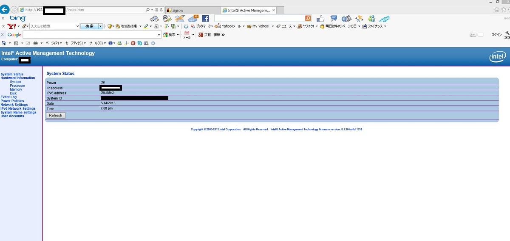Click the Google+ share (共有) button

(x=205, y=35)
